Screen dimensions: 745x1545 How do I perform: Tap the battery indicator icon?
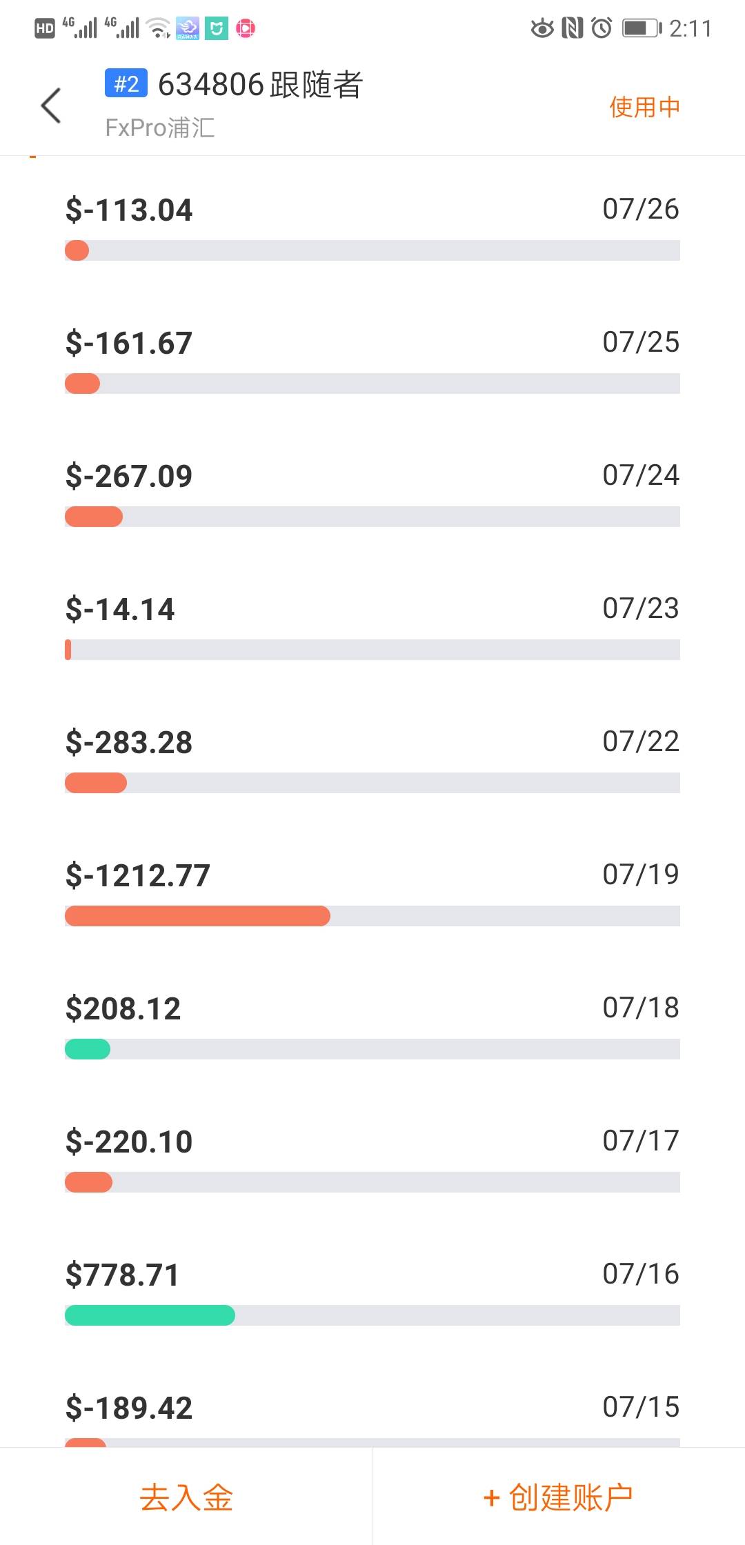coord(641,28)
